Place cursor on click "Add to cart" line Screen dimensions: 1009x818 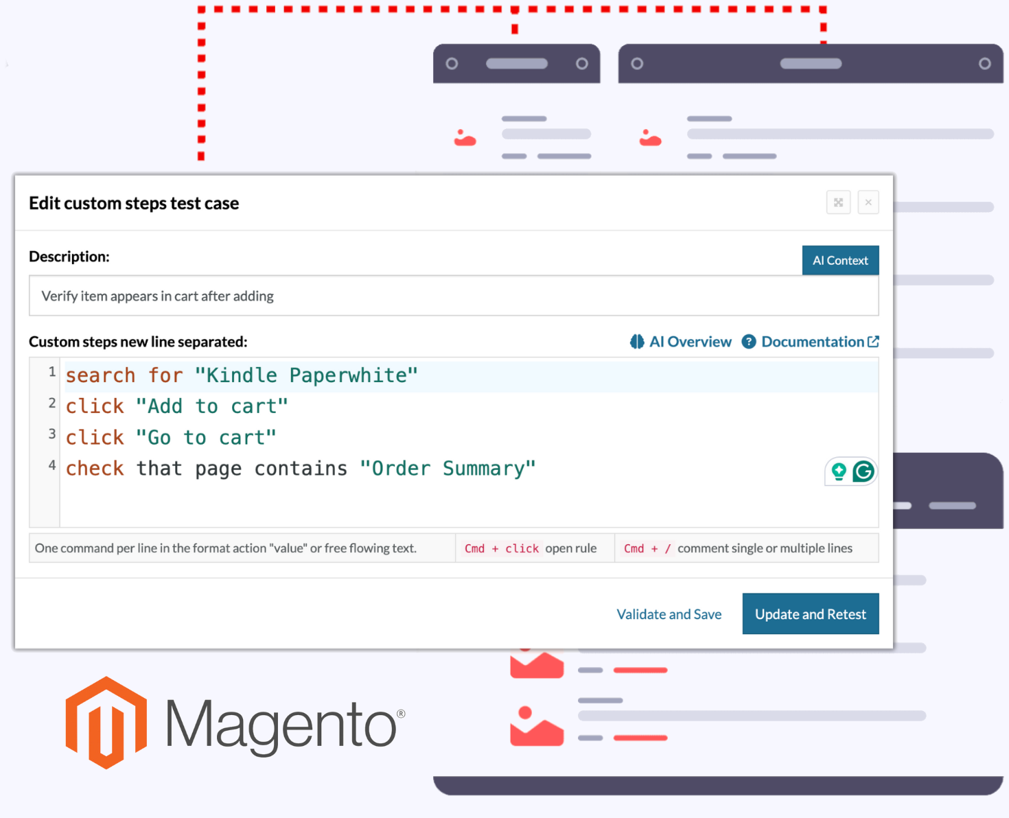tap(177, 406)
